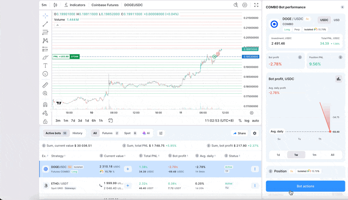The height and width of the screenshot is (200, 348).
Task: Switch to the History tab
Action: pos(77,133)
